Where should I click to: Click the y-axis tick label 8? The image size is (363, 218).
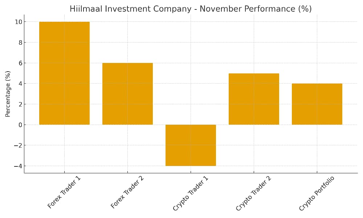click(x=20, y=43)
